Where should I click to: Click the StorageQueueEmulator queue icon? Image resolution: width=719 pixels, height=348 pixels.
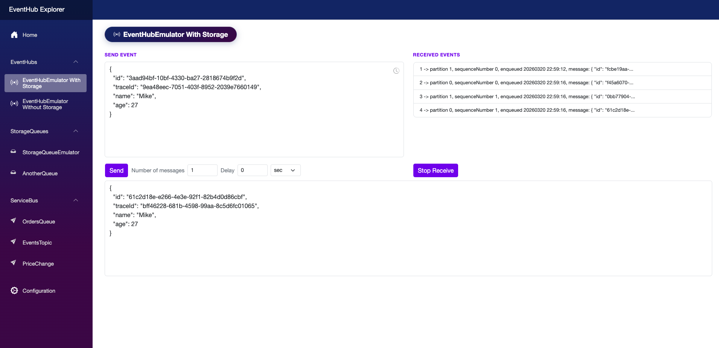(x=14, y=152)
